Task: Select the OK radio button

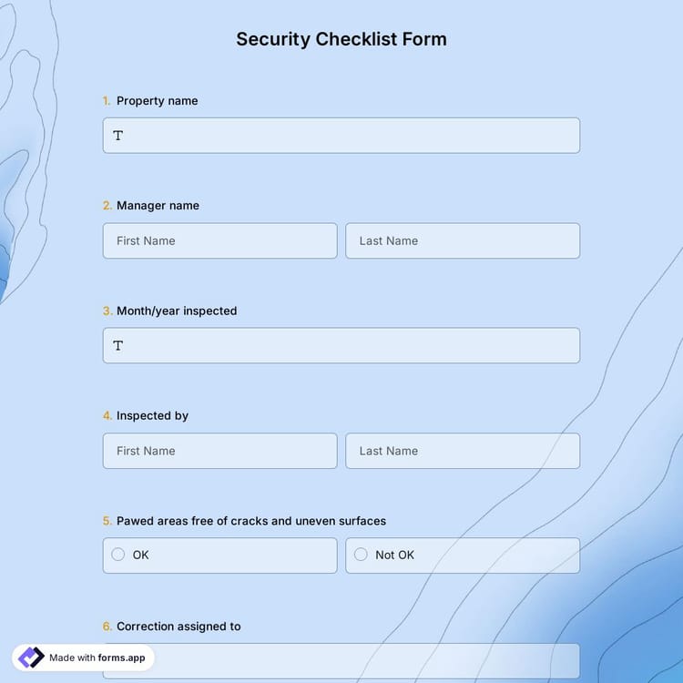Action: pyautogui.click(x=118, y=555)
